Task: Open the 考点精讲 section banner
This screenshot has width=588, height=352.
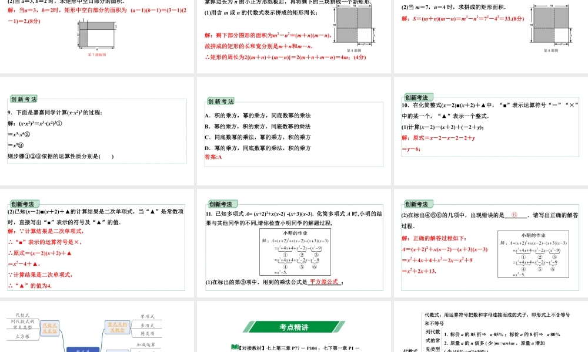Action: [294, 326]
